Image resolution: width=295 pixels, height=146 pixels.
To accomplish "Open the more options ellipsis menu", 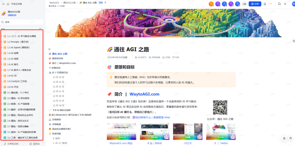I will 270,4.
